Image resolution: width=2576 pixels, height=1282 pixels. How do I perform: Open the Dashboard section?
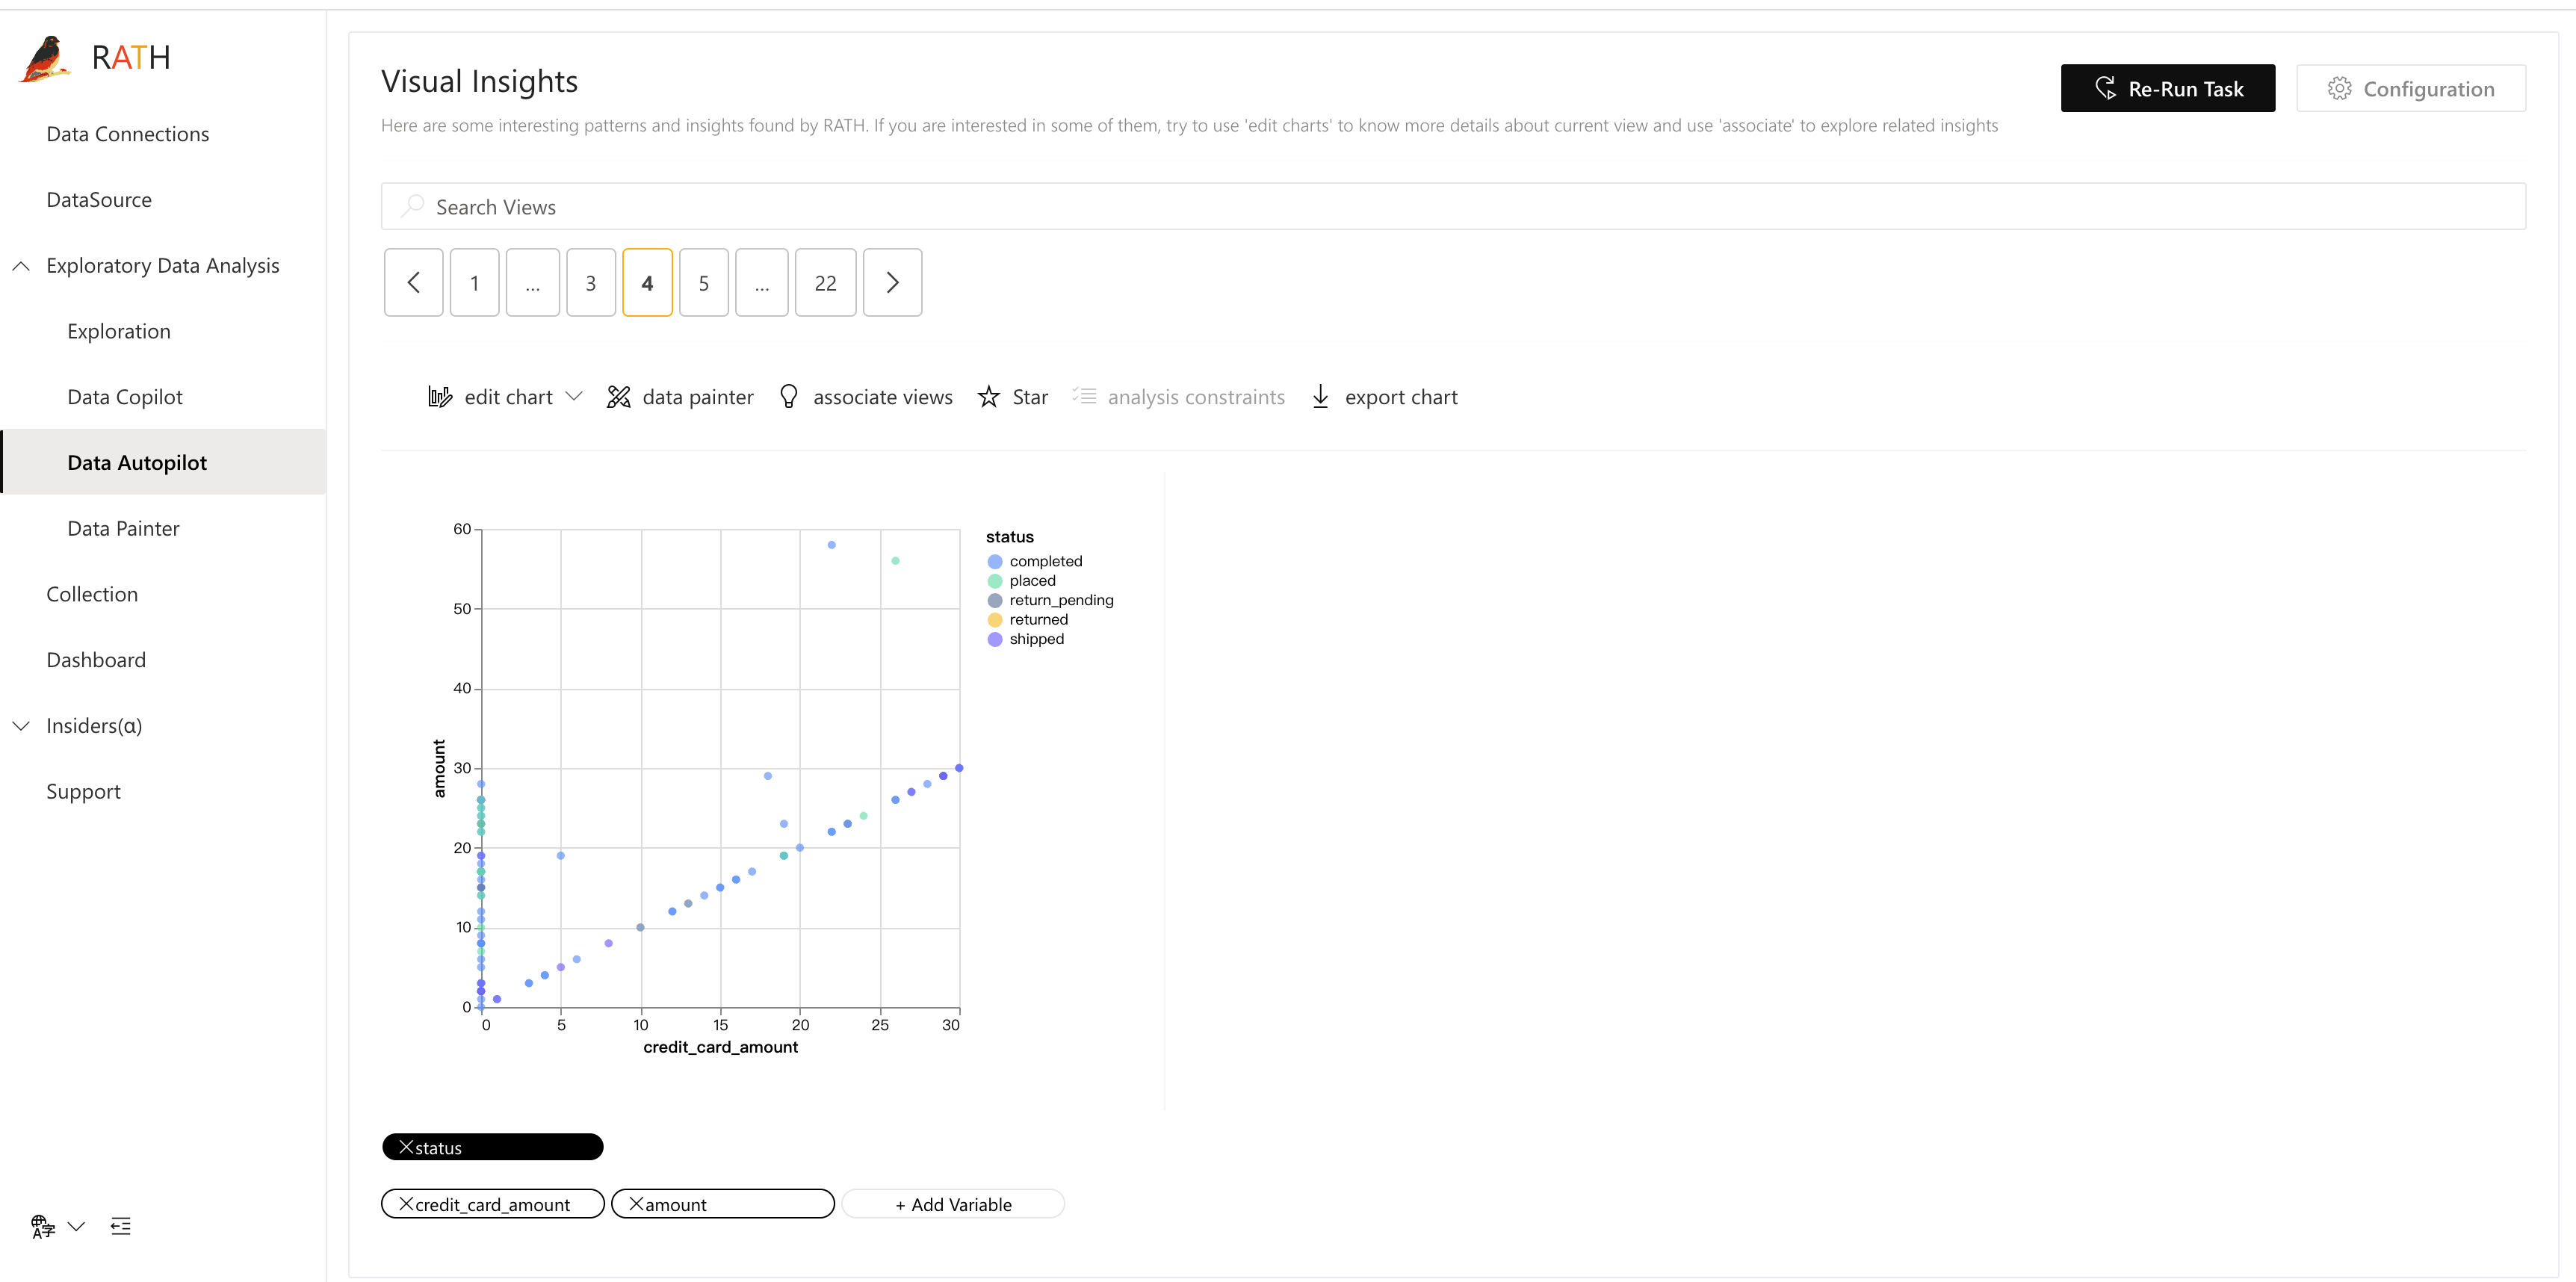[x=96, y=659]
